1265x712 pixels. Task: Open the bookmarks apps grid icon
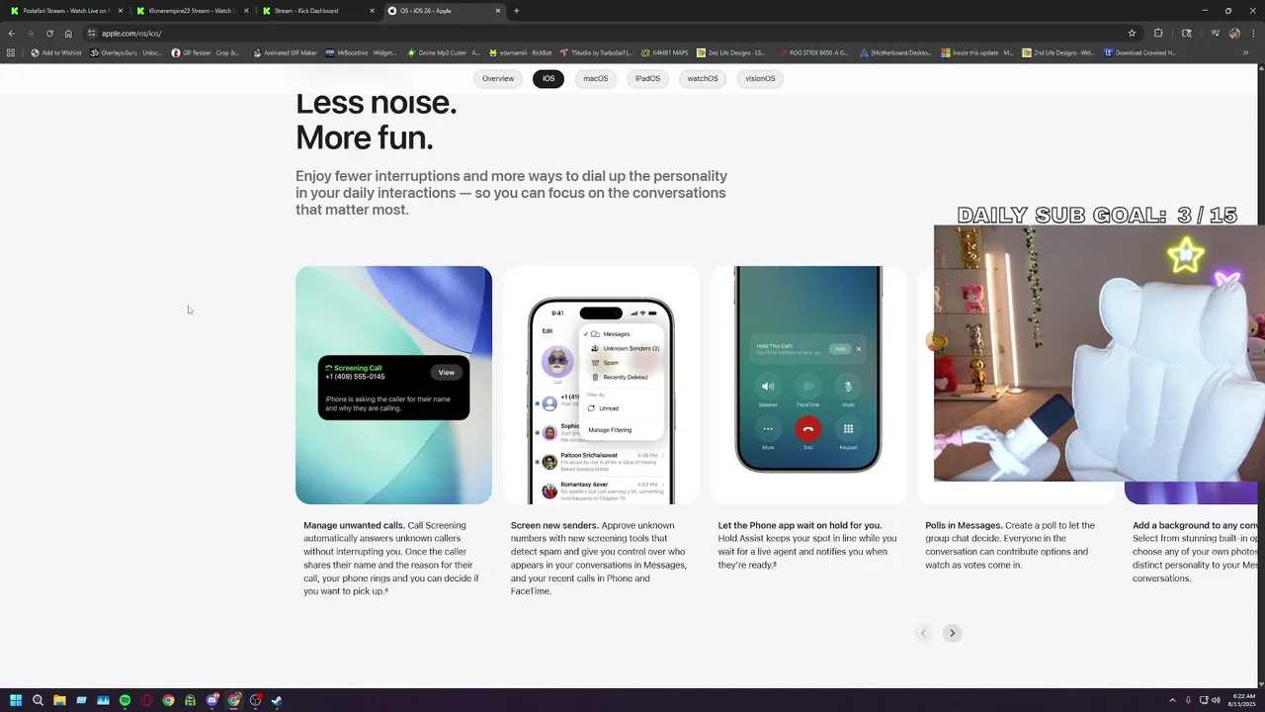click(x=11, y=52)
